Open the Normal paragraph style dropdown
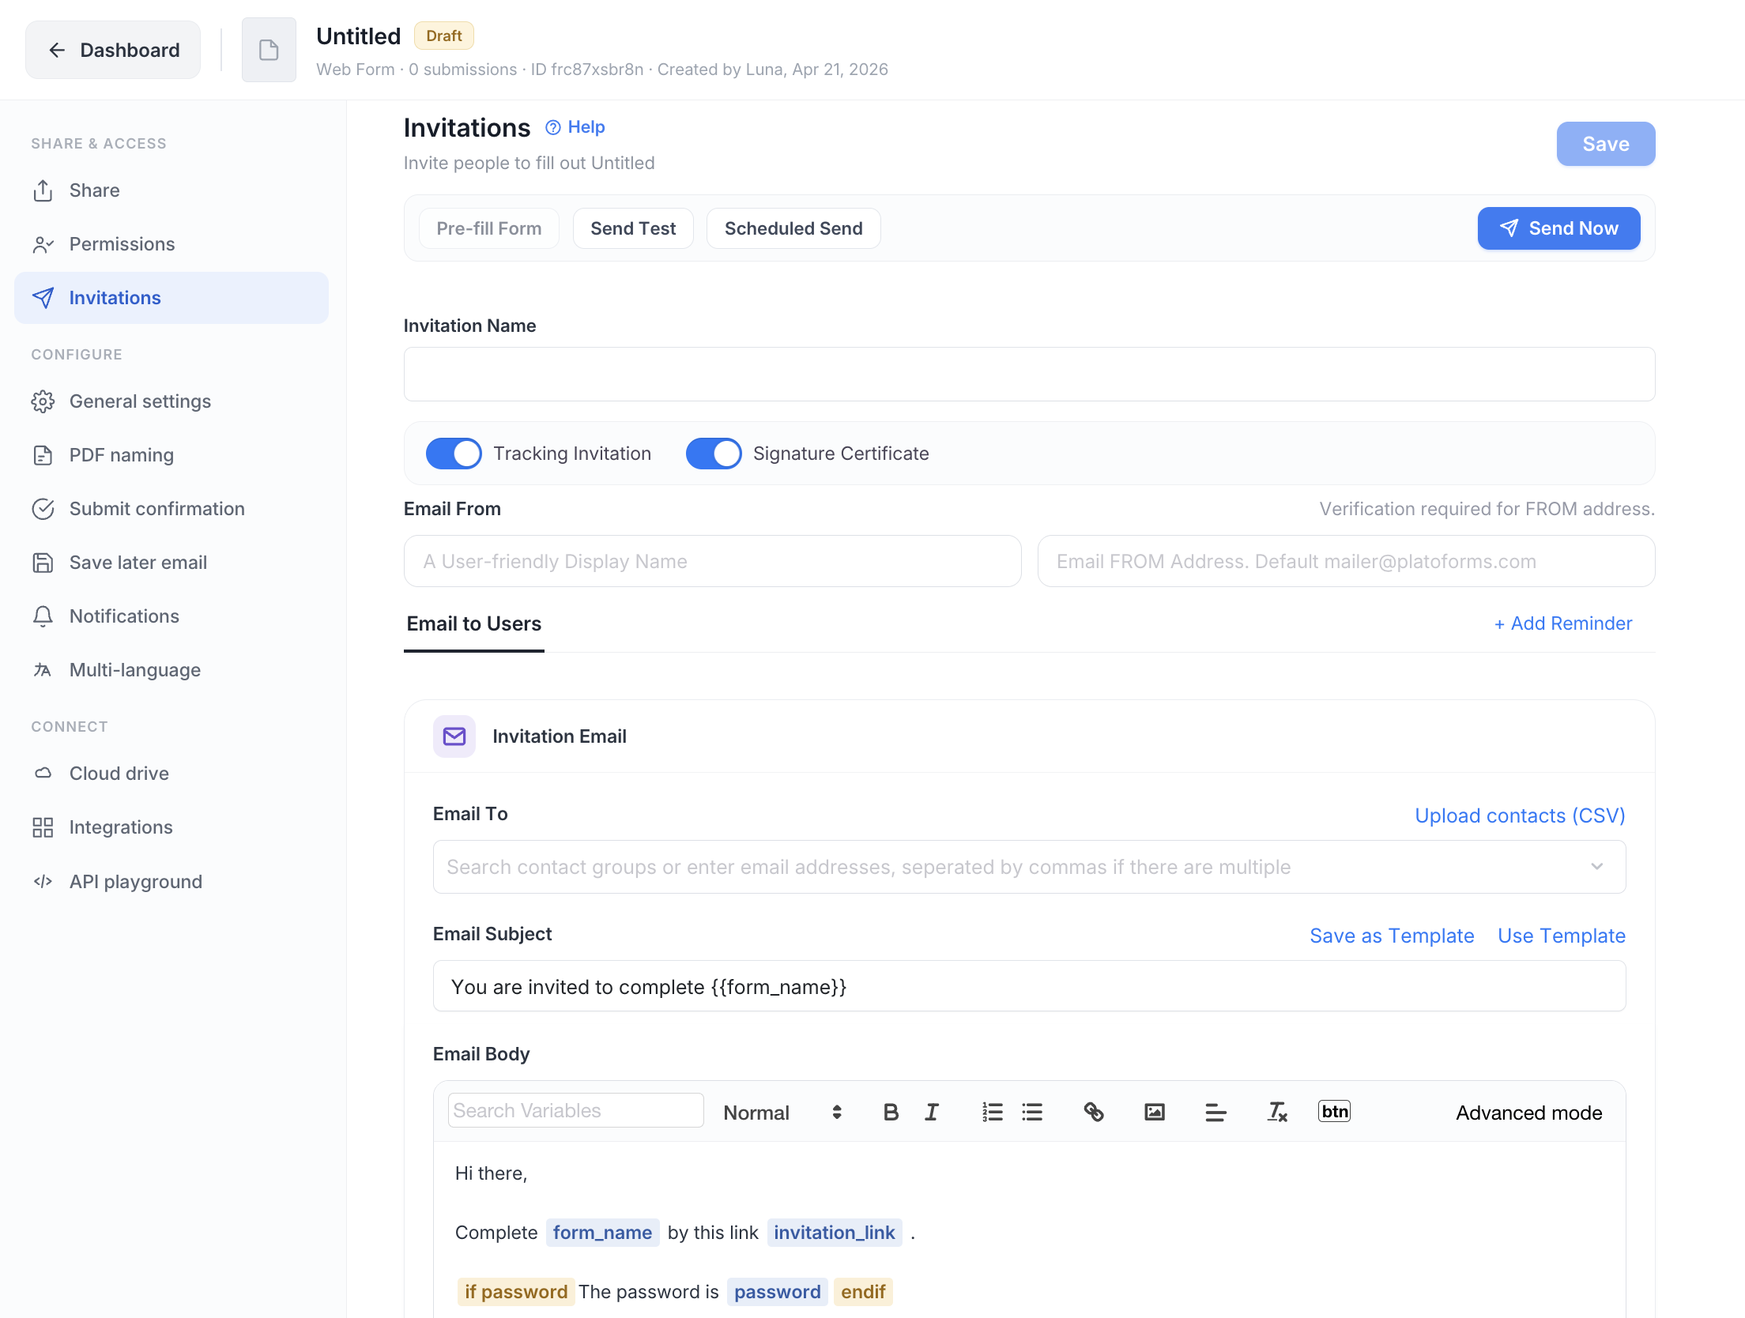Image resolution: width=1745 pixels, height=1318 pixels. click(x=782, y=1113)
